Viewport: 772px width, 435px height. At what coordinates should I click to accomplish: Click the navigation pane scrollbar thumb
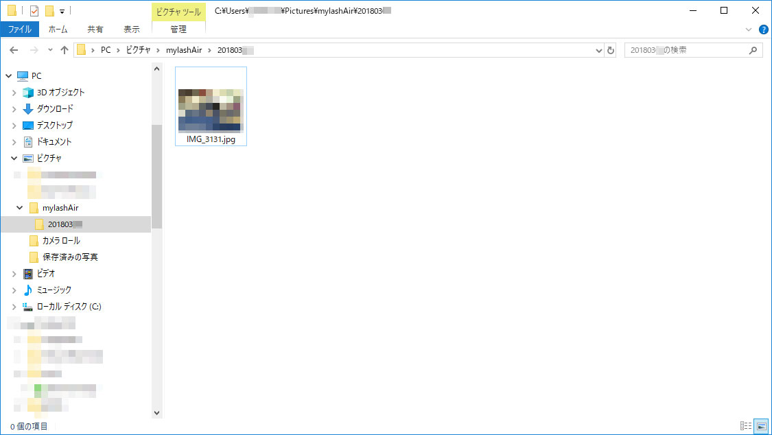click(156, 176)
